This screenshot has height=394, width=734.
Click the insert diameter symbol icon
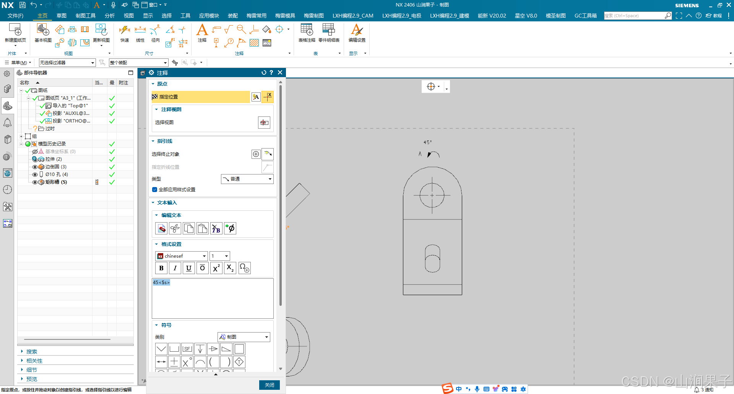click(x=230, y=228)
